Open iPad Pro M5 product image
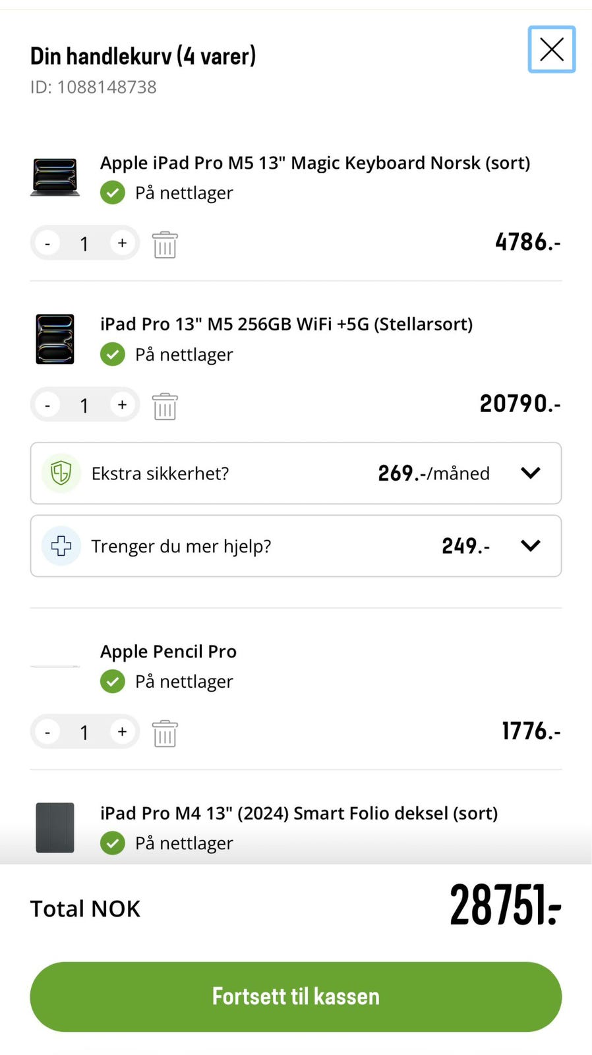 (x=55, y=339)
